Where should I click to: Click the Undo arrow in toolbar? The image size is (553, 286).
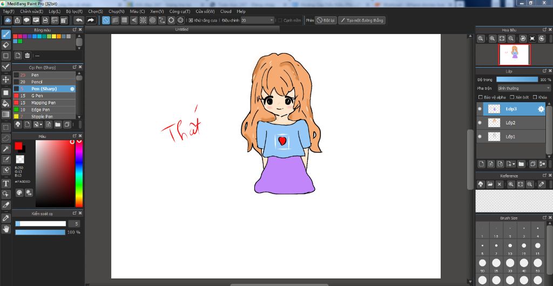coord(79,20)
